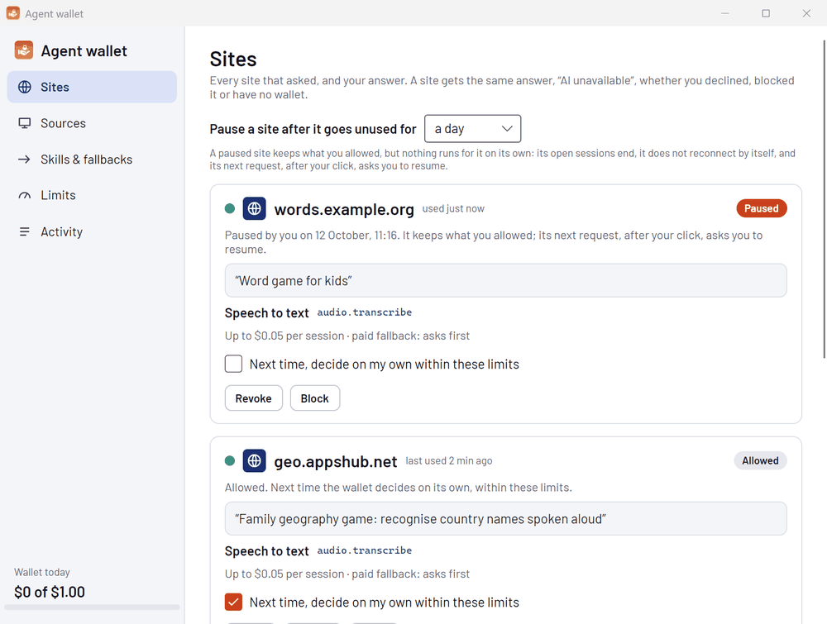Click the gauge icon beside Limits
This screenshot has height=624, width=827.
(x=24, y=196)
